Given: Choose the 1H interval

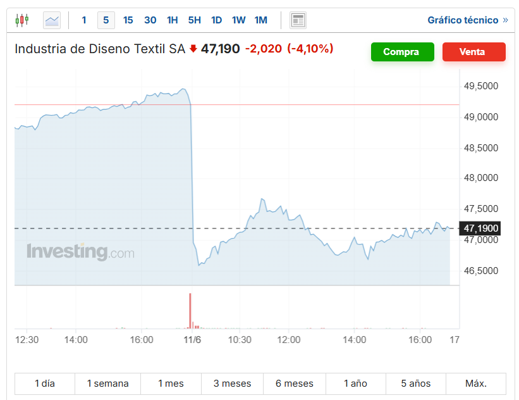Looking at the screenshot, I should coord(172,20).
